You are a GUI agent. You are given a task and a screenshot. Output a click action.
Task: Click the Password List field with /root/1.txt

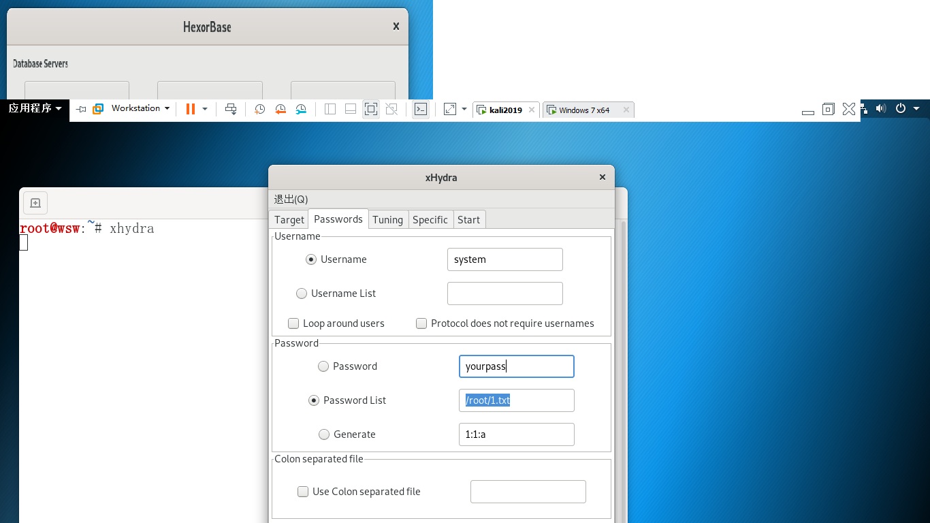click(517, 400)
